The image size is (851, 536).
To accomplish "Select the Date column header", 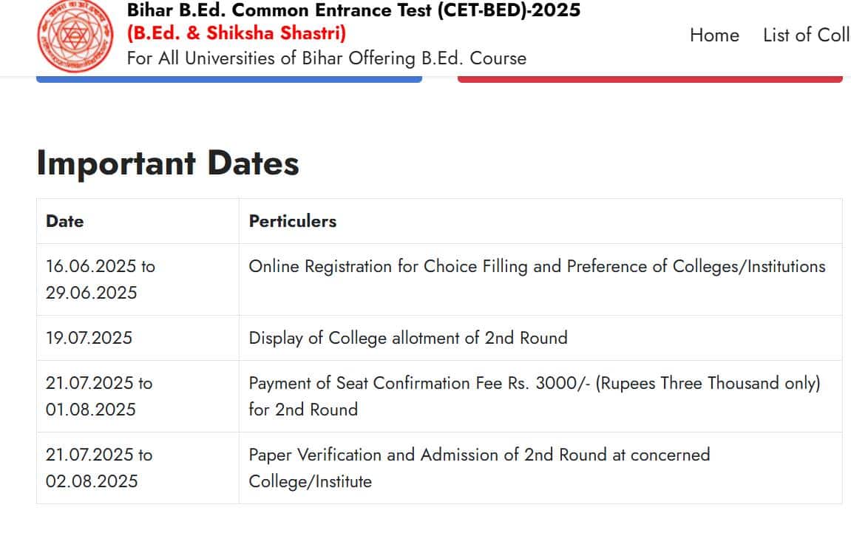I will [x=138, y=221].
